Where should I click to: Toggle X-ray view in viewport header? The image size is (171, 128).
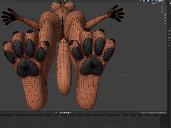pos(155,1)
